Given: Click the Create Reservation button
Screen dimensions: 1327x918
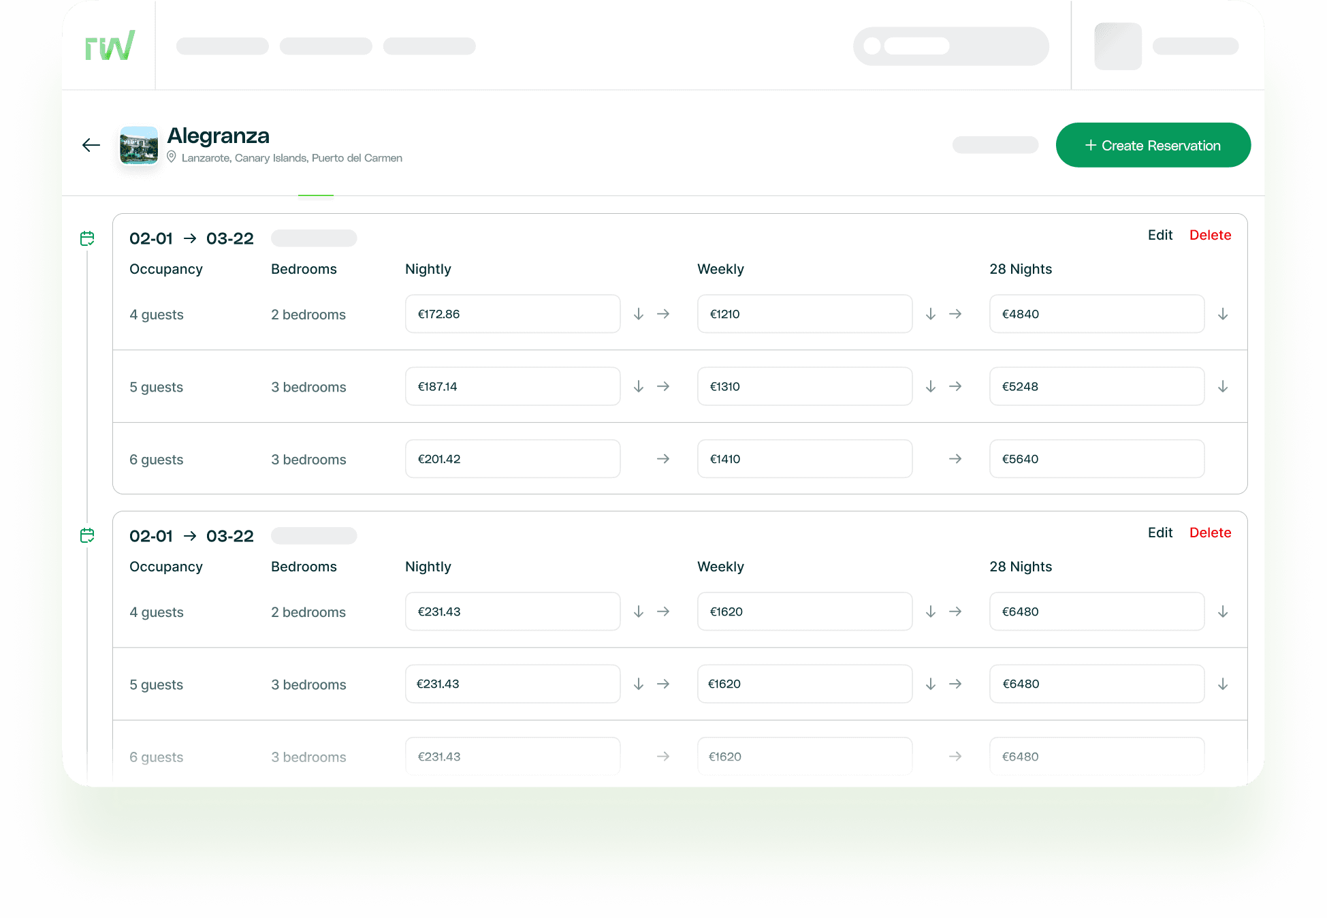Looking at the screenshot, I should click(x=1153, y=145).
